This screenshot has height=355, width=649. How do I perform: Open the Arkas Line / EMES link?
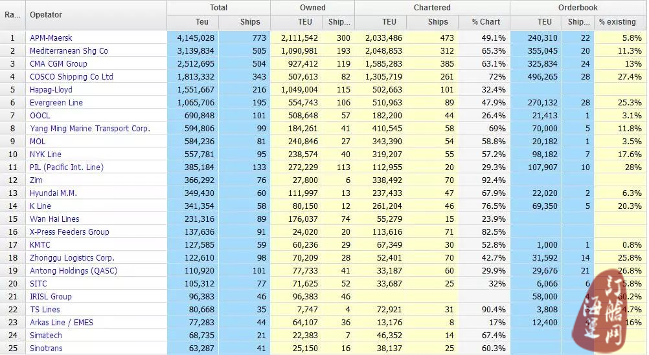62,323
